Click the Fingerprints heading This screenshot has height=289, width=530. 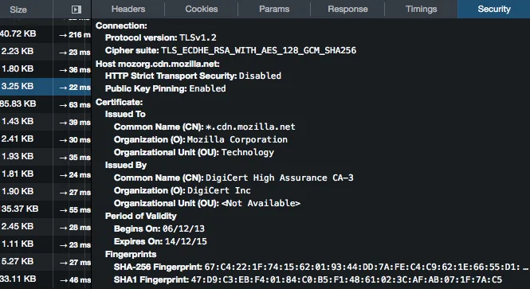[x=131, y=254]
